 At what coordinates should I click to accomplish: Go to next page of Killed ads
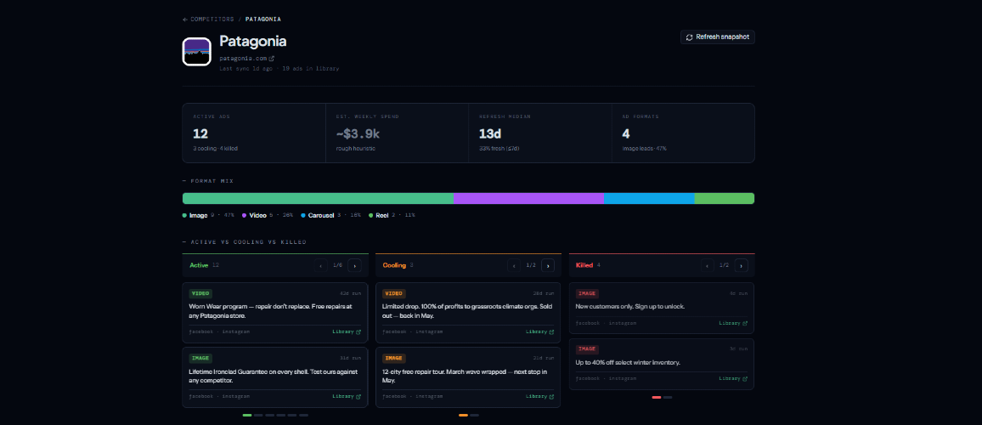742,266
